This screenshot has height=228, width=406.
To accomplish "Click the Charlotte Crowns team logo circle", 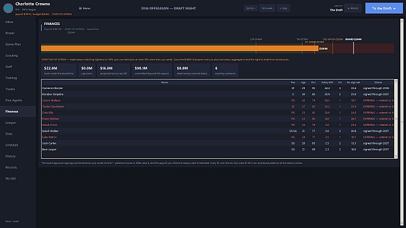I will 8,8.
